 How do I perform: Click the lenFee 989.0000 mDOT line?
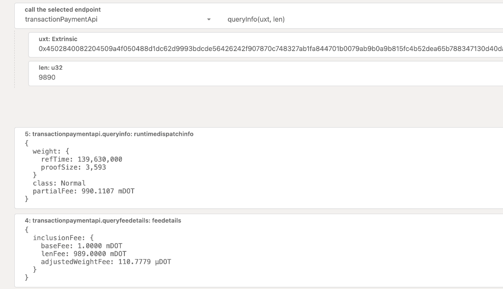(84, 254)
